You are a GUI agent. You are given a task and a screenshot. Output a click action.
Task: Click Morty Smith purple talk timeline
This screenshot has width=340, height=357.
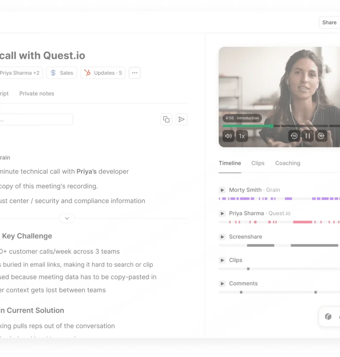click(x=279, y=199)
